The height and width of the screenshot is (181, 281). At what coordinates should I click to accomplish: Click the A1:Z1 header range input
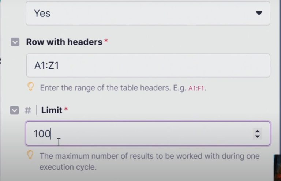[x=148, y=65]
